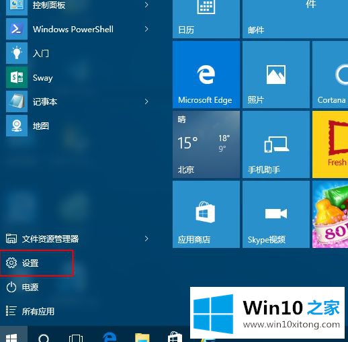Open the 应用商店 store tile
This screenshot has height=342, width=348.
point(206,214)
